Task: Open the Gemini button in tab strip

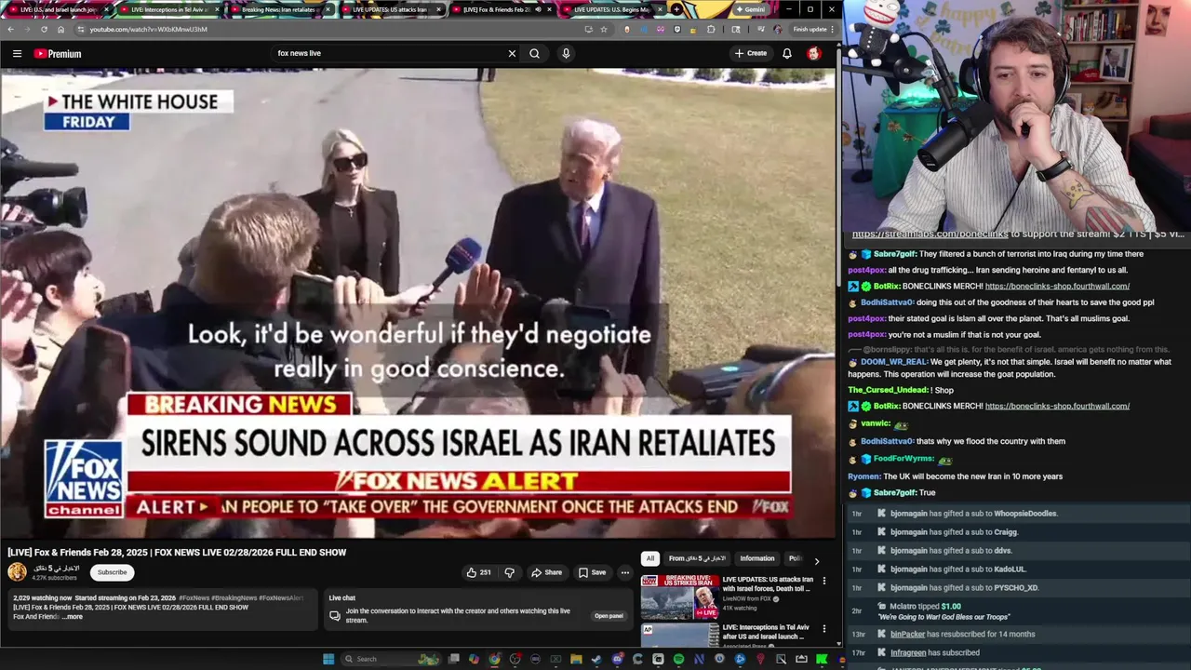Action: pyautogui.click(x=751, y=9)
